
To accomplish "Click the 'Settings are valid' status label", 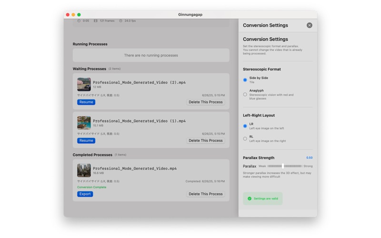I will [x=266, y=198].
